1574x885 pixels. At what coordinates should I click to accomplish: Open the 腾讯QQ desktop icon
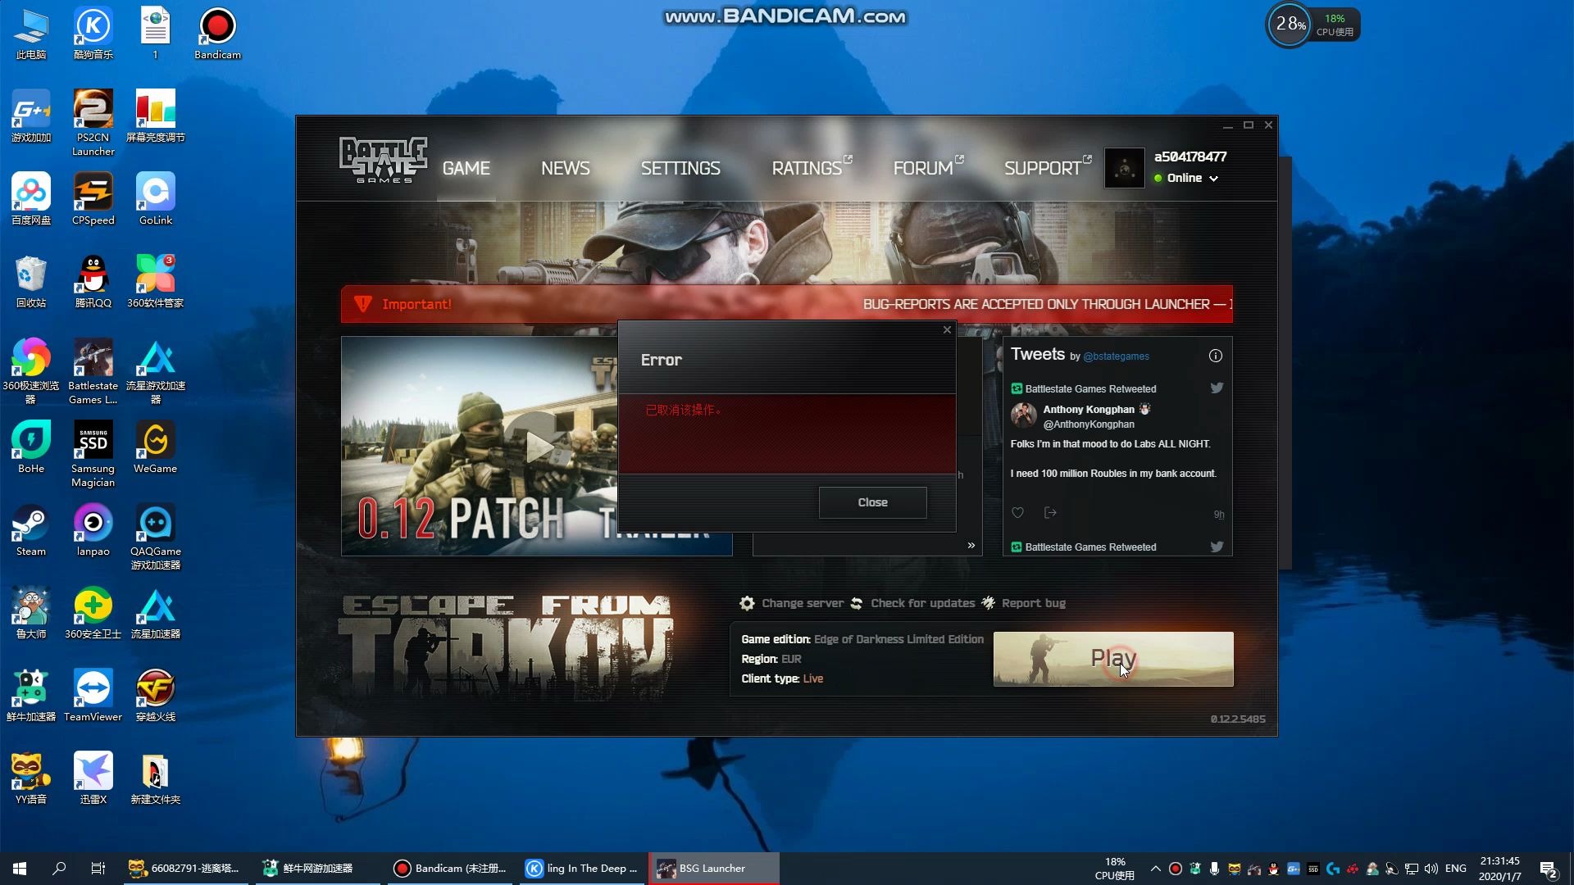pos(93,283)
